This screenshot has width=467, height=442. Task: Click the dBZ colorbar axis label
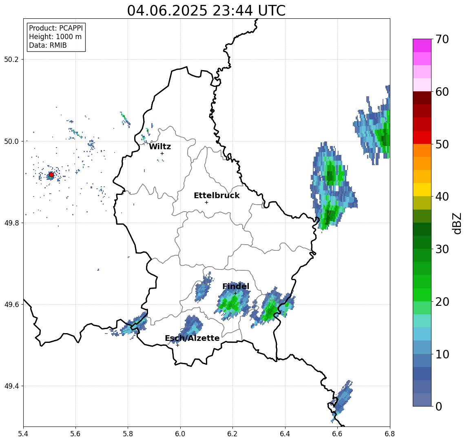456,223
